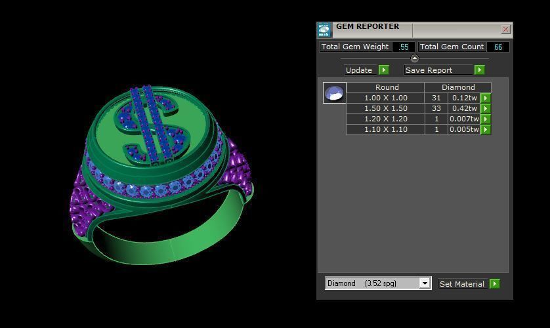Select the '1.20 X 1.20' size cell
Image resolution: width=550 pixels, height=328 pixels.
pos(385,119)
